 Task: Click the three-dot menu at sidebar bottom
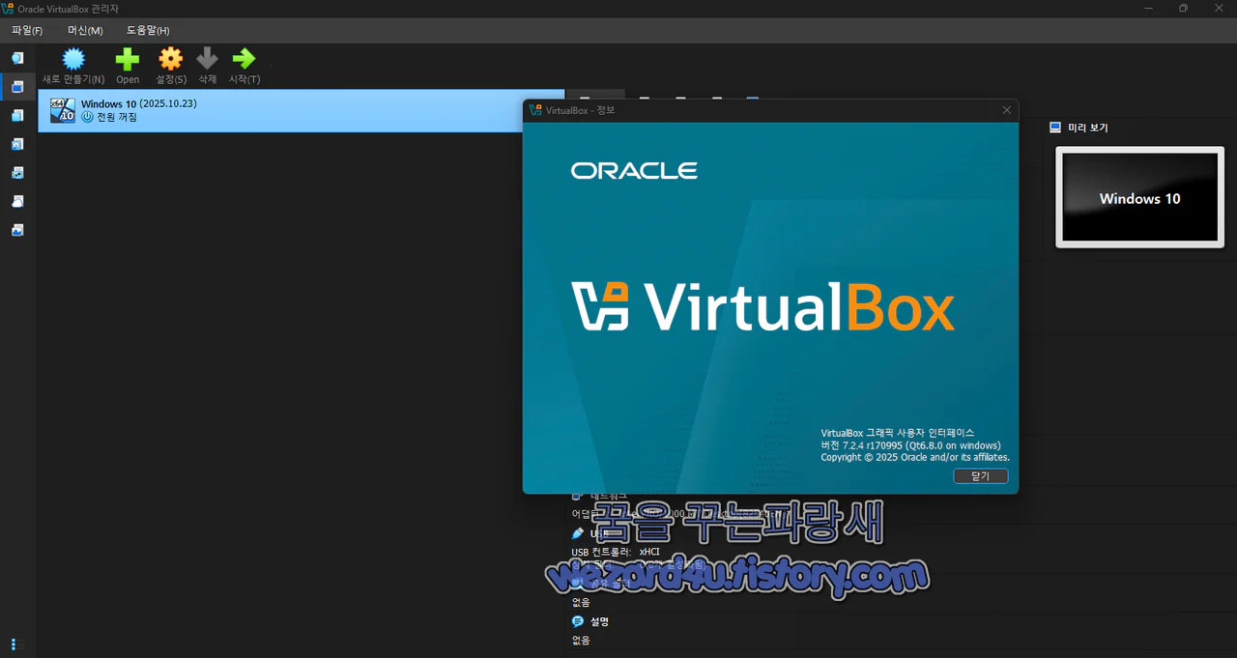coord(14,644)
